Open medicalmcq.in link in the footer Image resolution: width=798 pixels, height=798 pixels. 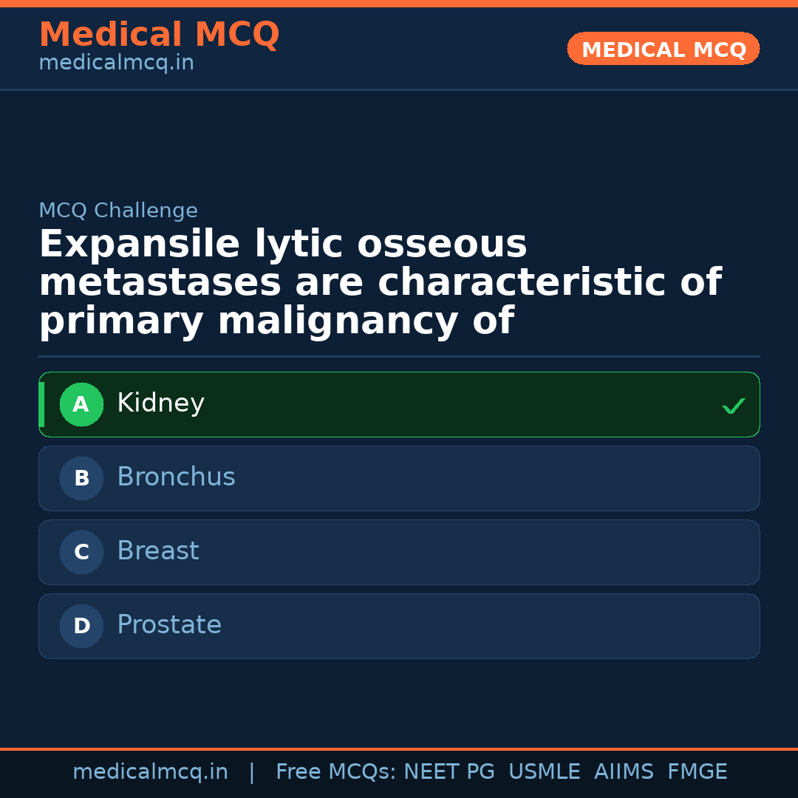[x=150, y=772]
